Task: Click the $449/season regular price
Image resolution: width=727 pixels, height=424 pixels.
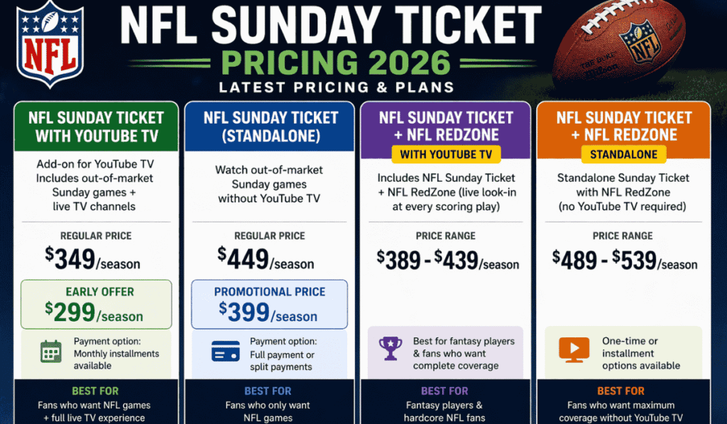Action: tap(266, 259)
